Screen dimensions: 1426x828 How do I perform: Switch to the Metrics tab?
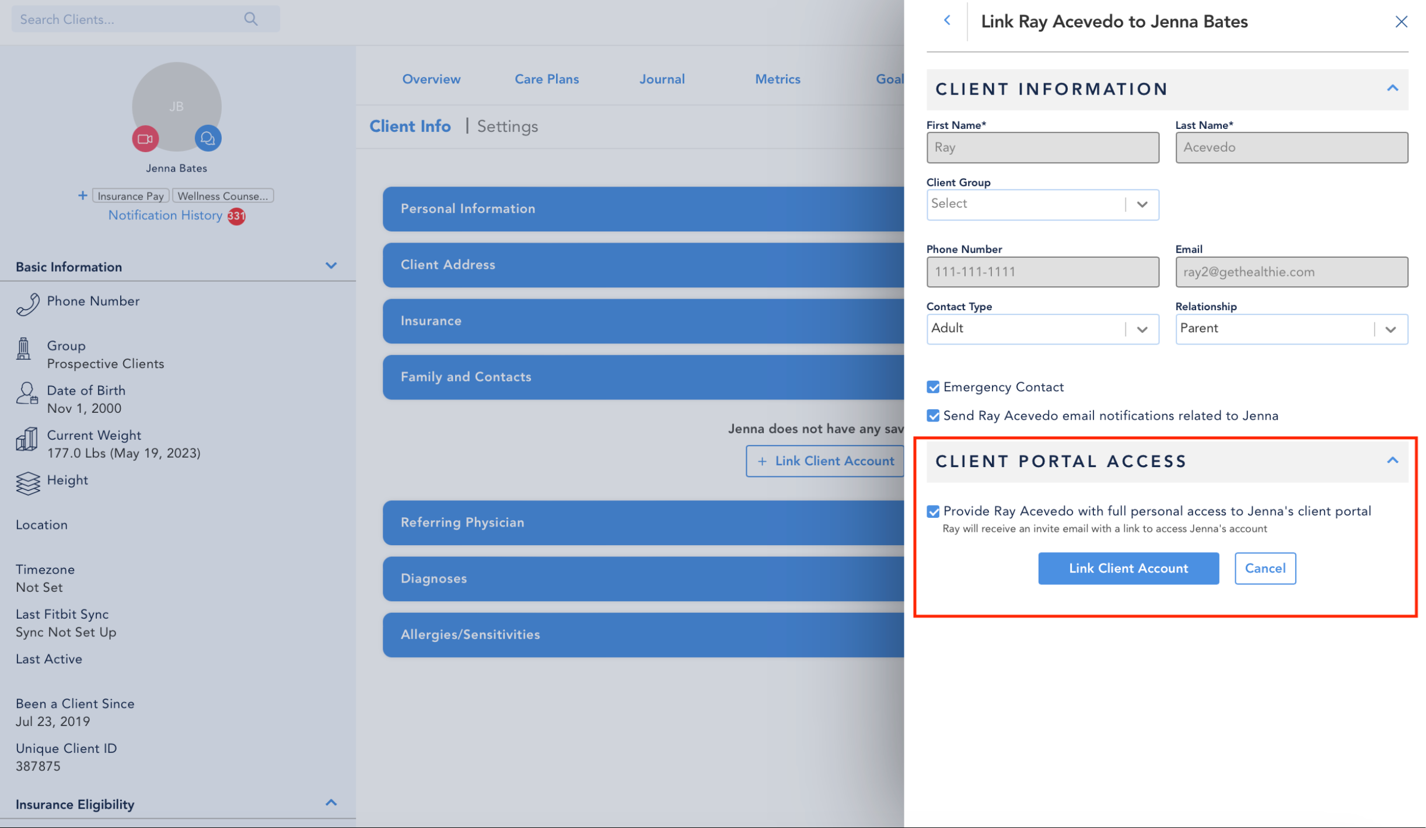tap(777, 79)
